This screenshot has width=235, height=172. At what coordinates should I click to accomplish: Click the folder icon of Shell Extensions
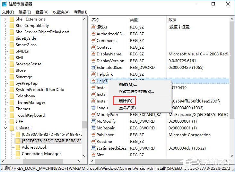(12, 19)
